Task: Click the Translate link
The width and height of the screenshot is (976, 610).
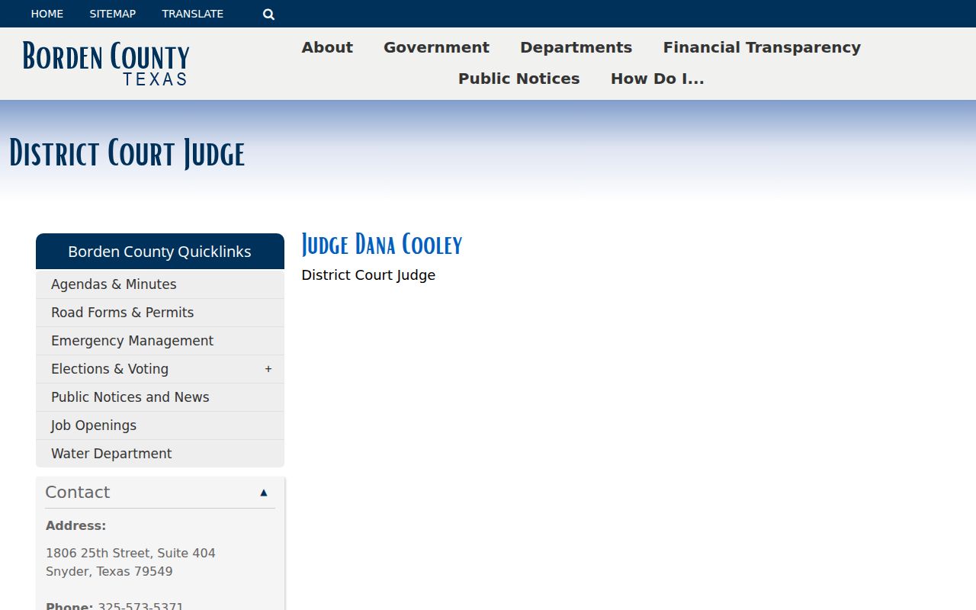Action: click(x=193, y=14)
